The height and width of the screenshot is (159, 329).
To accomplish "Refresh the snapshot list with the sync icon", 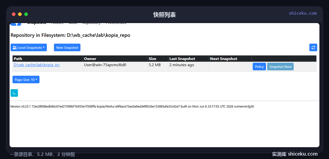I will 313,47.
